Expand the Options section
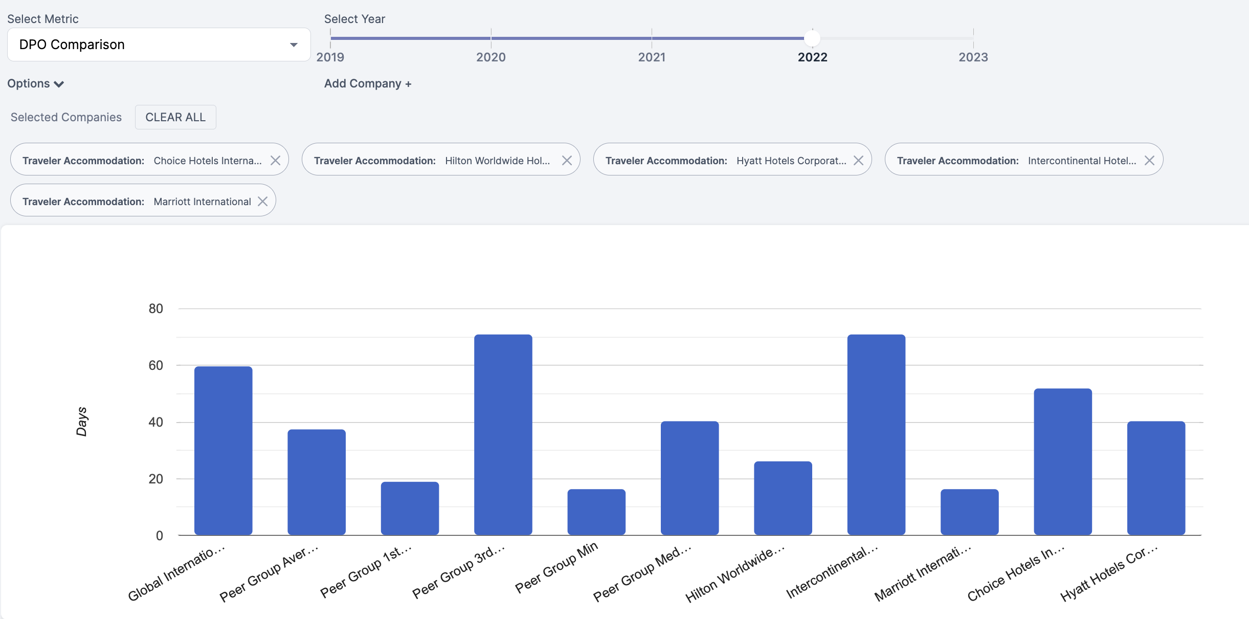This screenshot has width=1249, height=619. coord(35,83)
